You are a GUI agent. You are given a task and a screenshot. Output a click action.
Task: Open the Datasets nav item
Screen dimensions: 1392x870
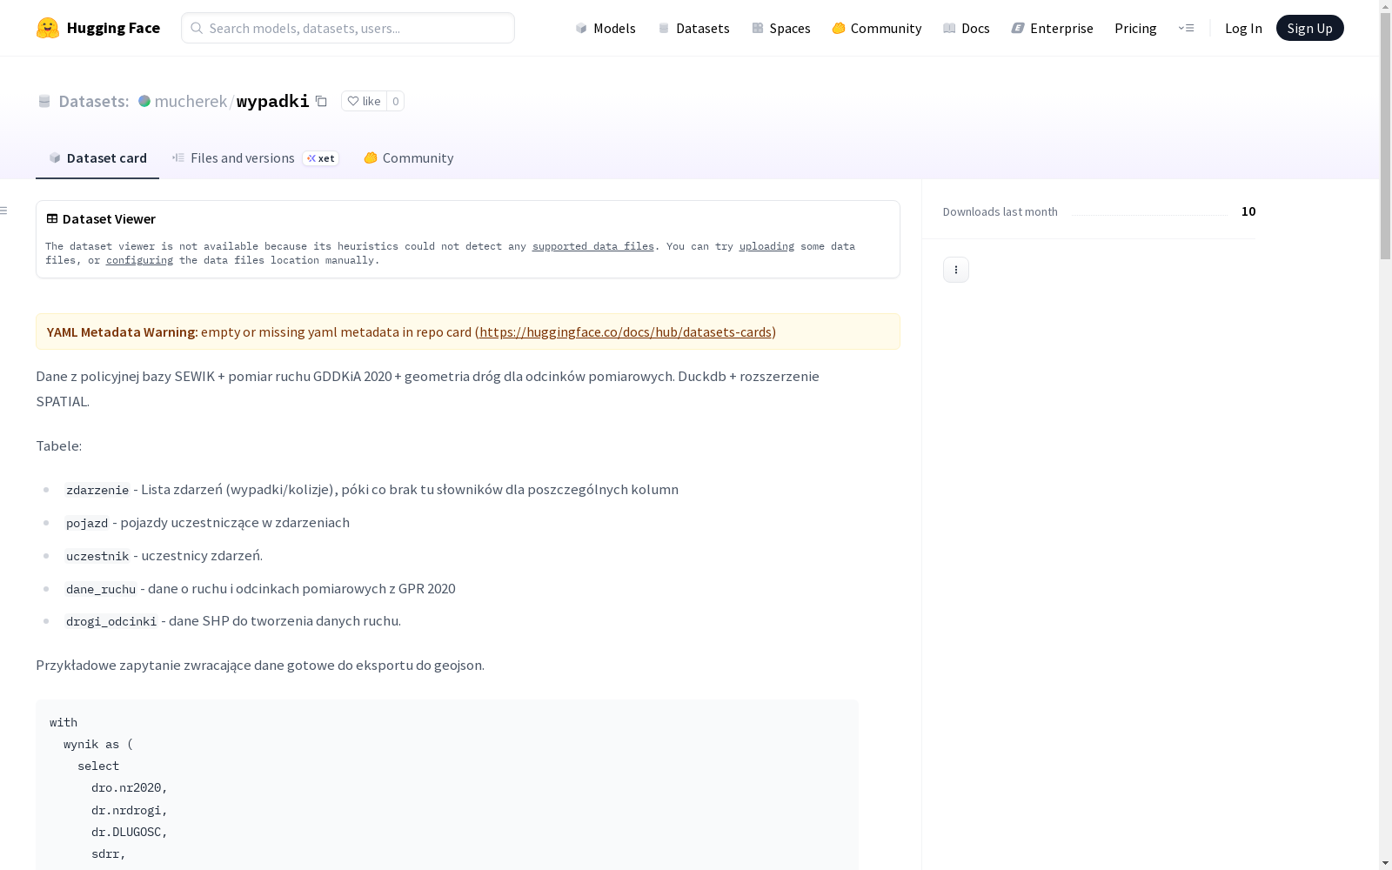(x=693, y=28)
